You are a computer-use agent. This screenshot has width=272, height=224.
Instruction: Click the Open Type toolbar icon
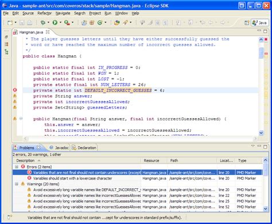coord(116,22)
